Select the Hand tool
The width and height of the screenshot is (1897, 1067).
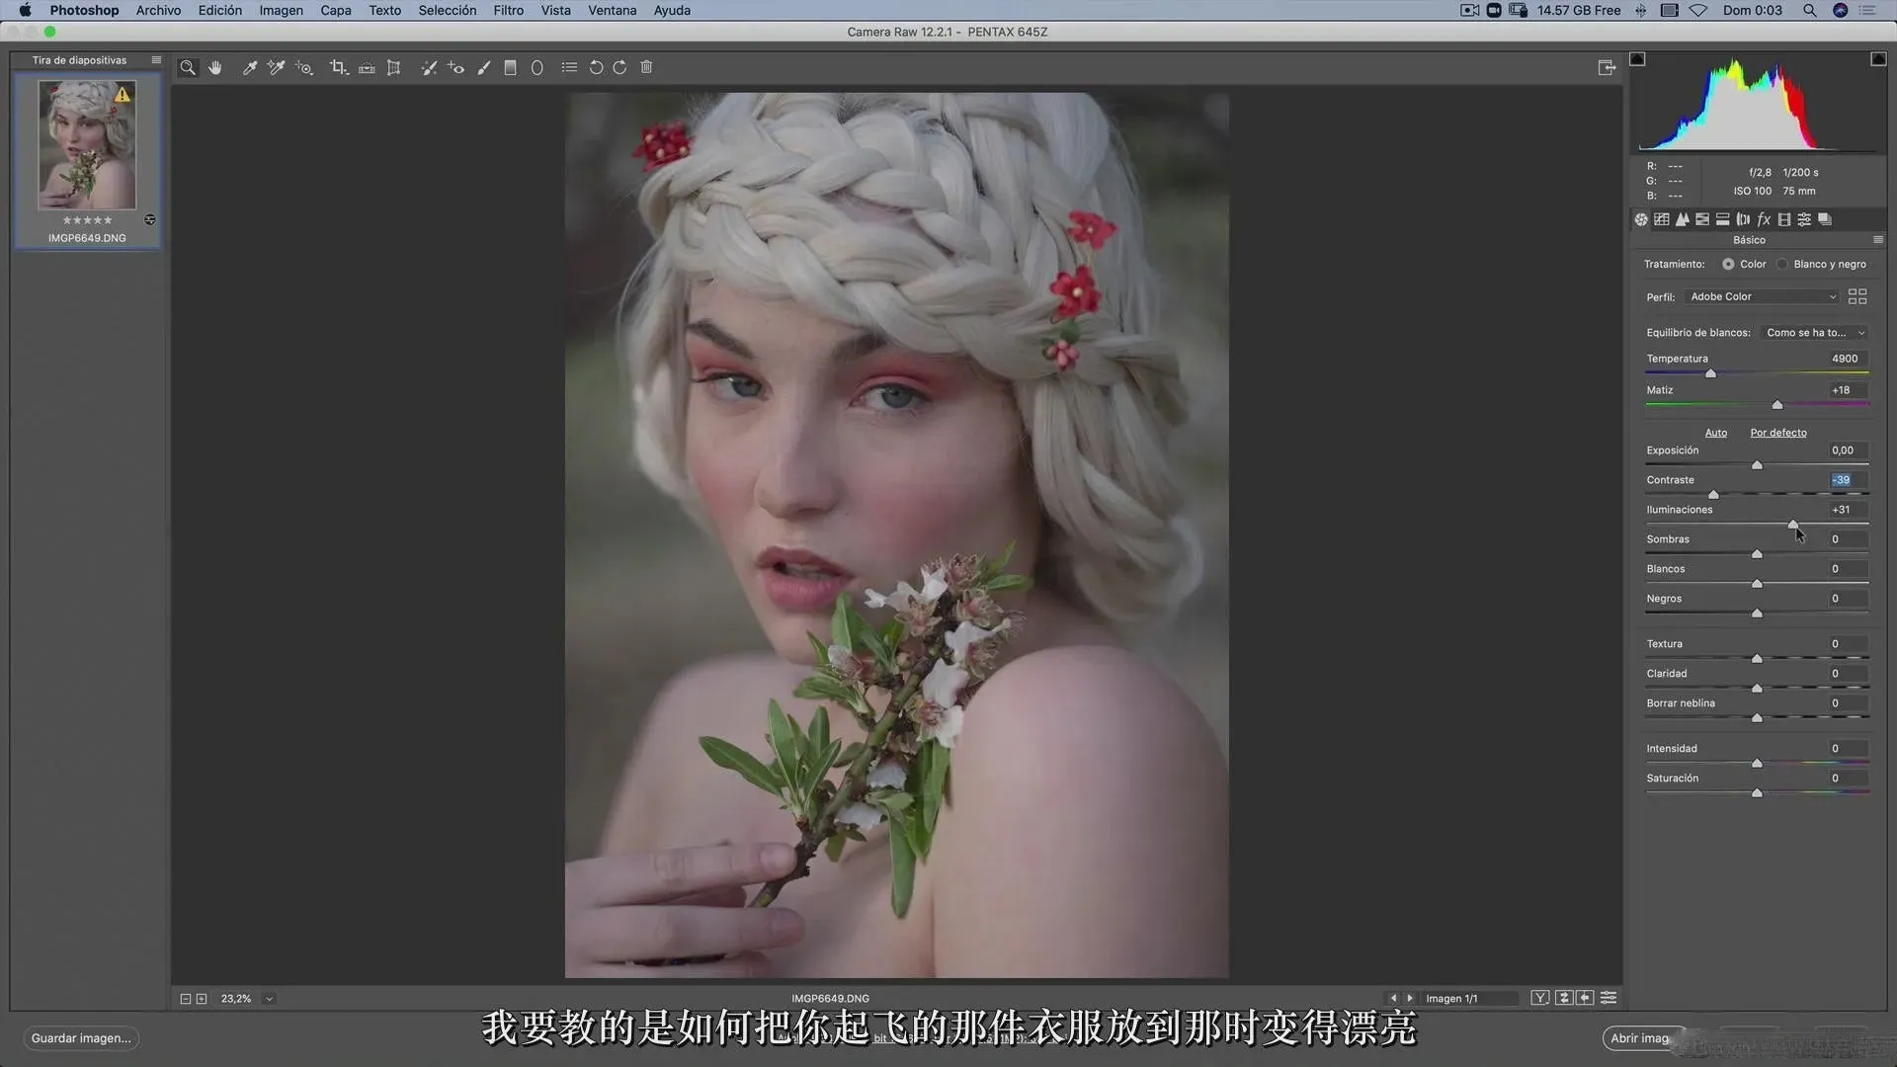(x=215, y=67)
